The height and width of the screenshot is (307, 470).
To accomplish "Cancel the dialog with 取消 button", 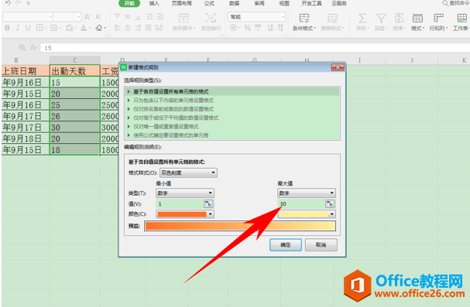I will 321,245.
